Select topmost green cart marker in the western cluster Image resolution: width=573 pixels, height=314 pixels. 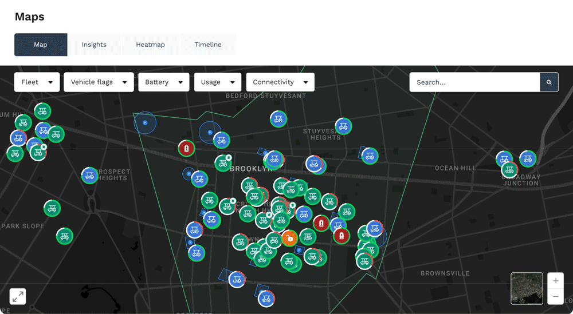tap(42, 111)
